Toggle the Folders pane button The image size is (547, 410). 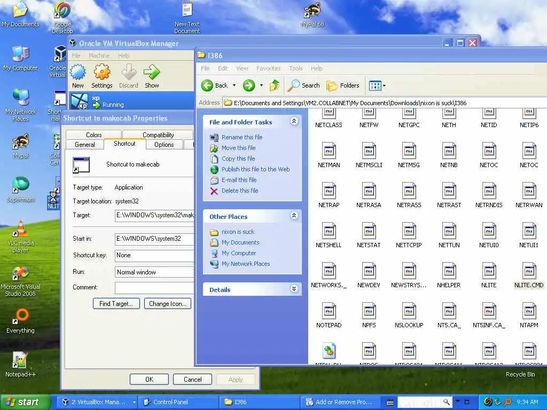342,85
